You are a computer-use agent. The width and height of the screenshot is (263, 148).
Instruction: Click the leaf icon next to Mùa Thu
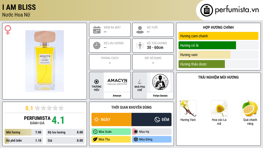click(x=95, y=139)
